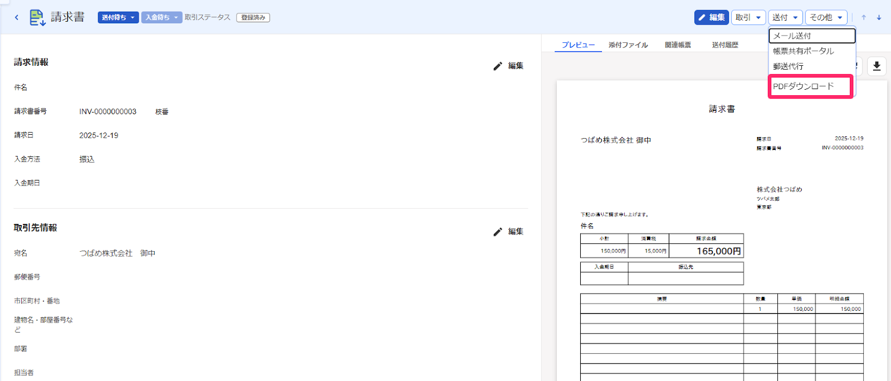Expand the 取引 dropdown menu
Image resolution: width=891 pixels, height=381 pixels.
tap(748, 17)
